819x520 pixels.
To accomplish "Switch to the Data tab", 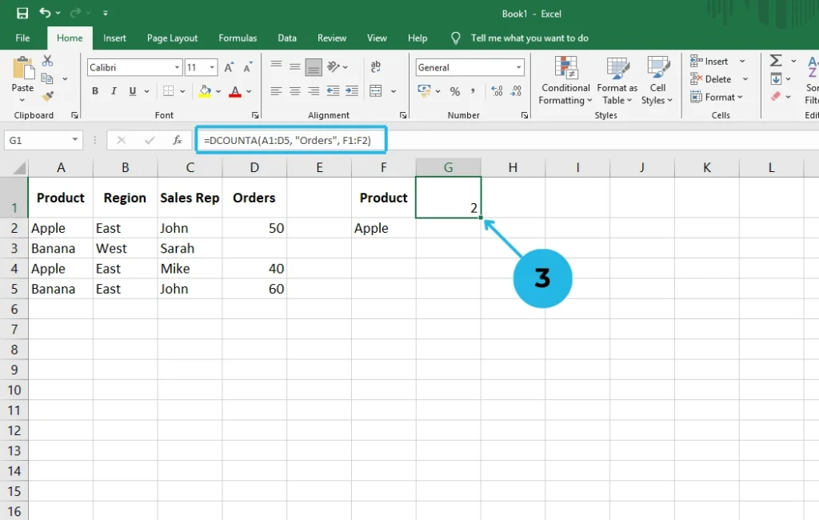I will (287, 38).
